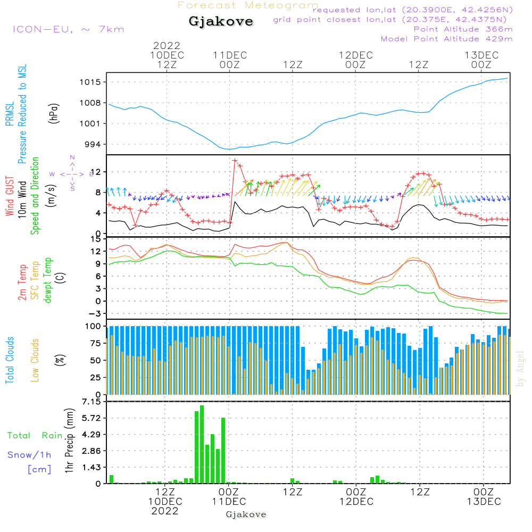Click the '15' temperature axis value
Image resolution: width=532 pixels, height=532 pixels.
point(96,239)
